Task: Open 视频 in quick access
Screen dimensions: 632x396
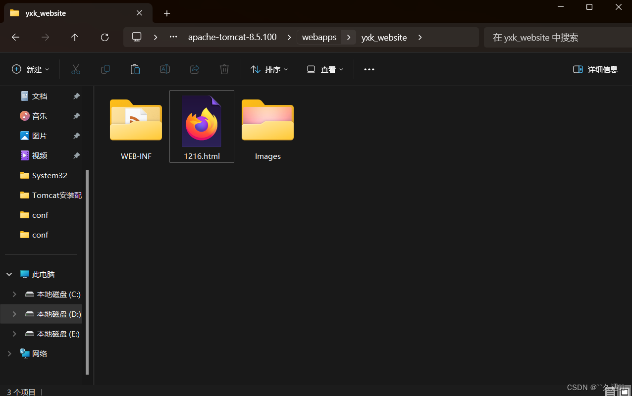Action: point(40,155)
